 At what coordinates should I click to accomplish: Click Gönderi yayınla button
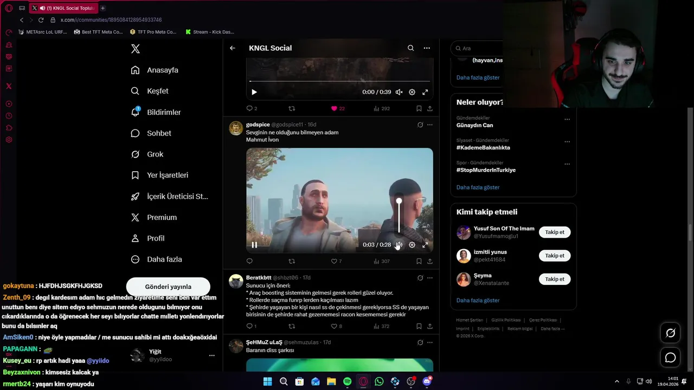168,287
